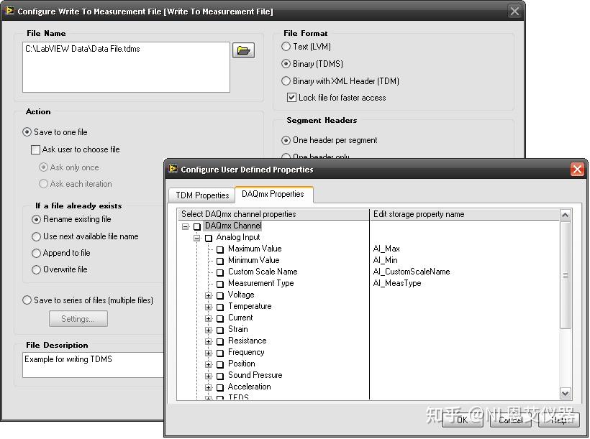
Task: Choose the Append to file option
Action: (36, 254)
